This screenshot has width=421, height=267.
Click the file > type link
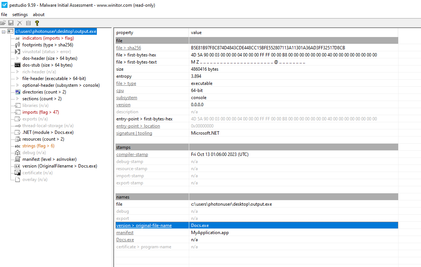pos(126,83)
